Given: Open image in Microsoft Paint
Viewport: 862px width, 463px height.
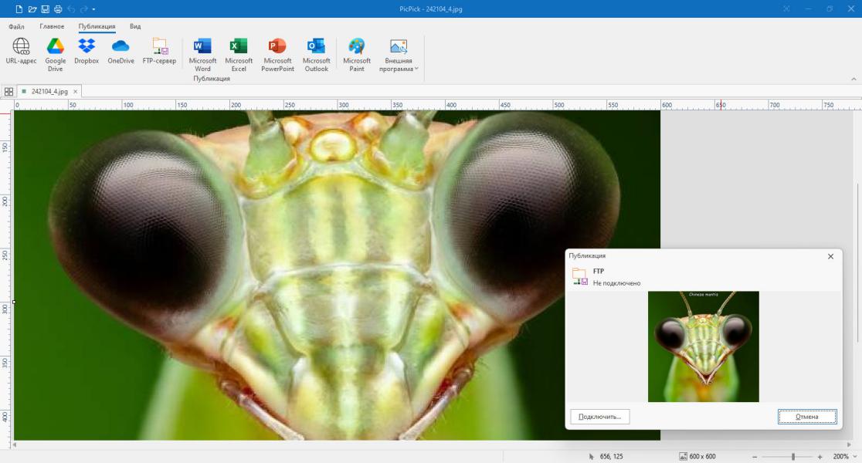Looking at the screenshot, I should point(357,55).
